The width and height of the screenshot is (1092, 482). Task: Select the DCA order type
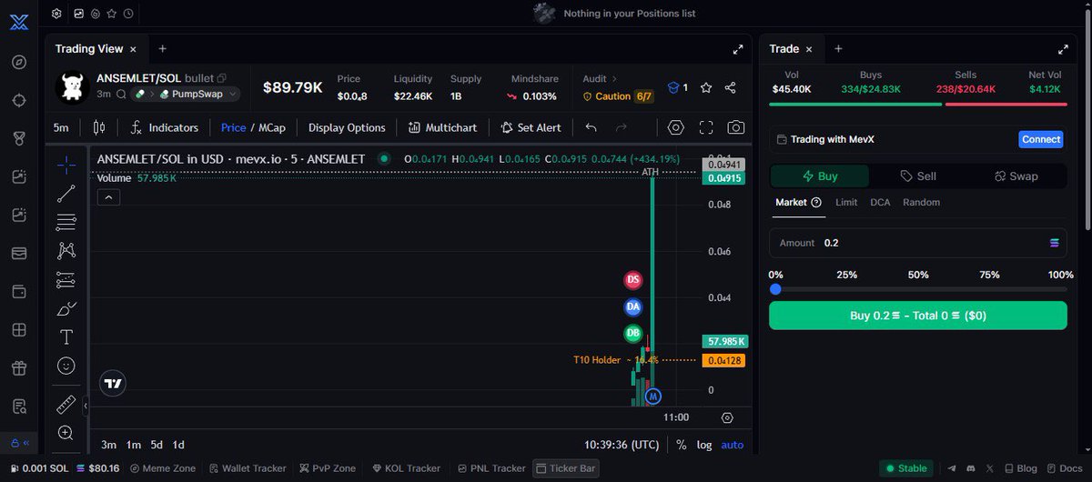pyautogui.click(x=880, y=202)
